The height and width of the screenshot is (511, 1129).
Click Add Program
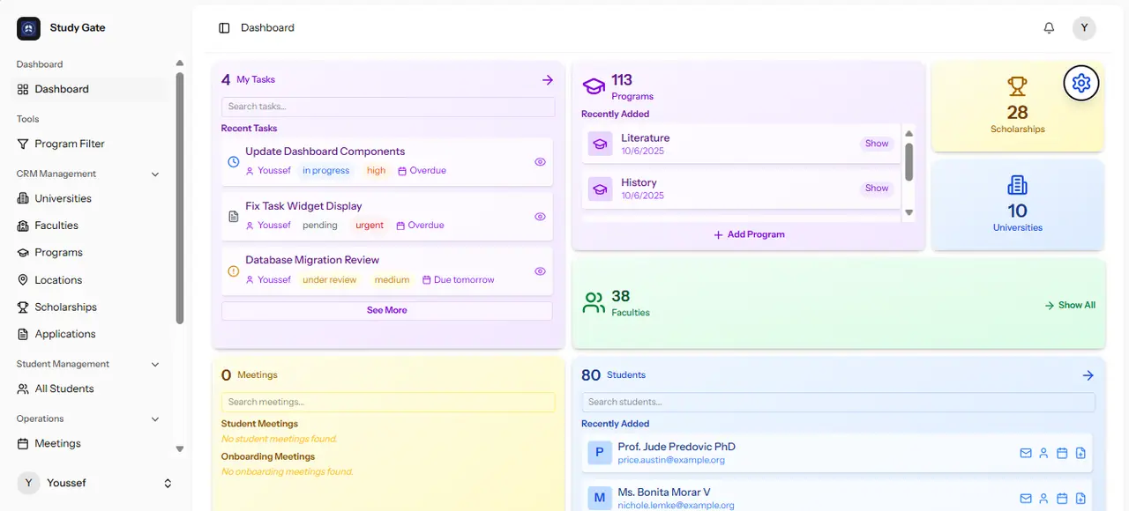749,234
